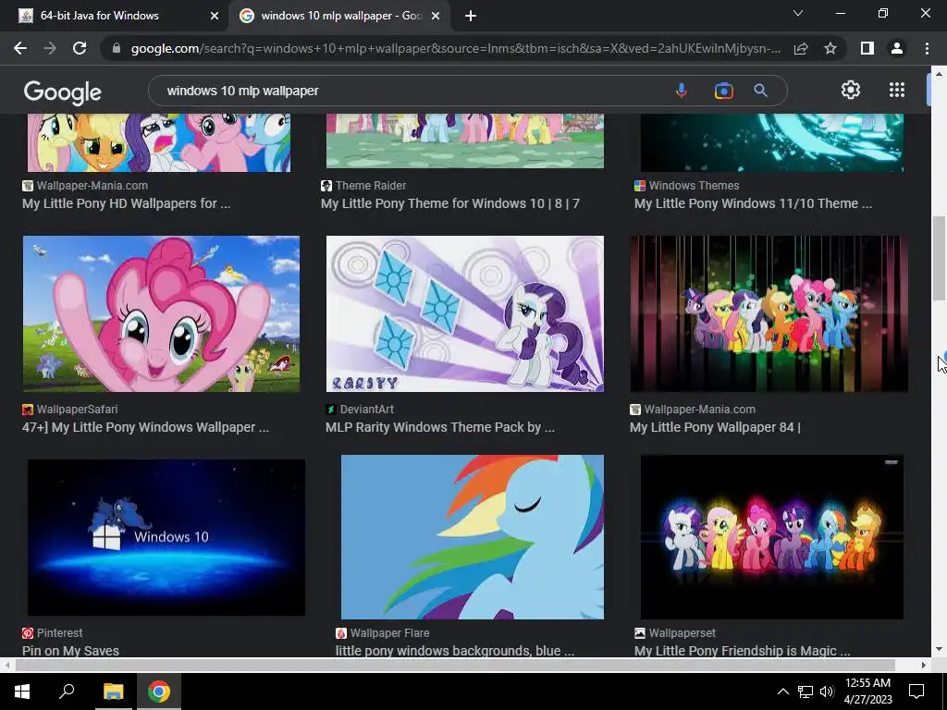Open My Little Pony Wallpaper 84 thumbnail

pos(769,314)
